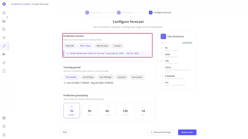Select 12h granularity option
This screenshot has height=139, width=248.
coord(125,111)
